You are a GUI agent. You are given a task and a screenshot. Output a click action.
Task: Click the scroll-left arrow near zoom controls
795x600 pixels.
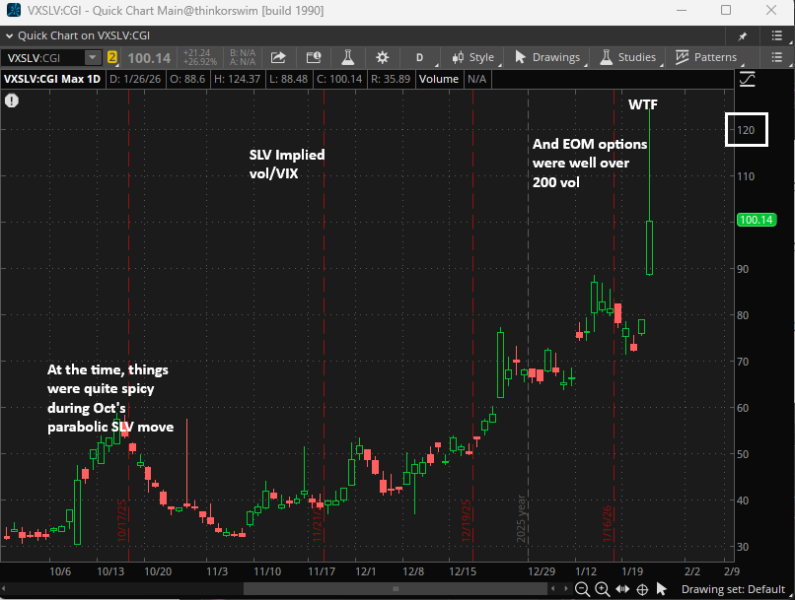(552, 589)
